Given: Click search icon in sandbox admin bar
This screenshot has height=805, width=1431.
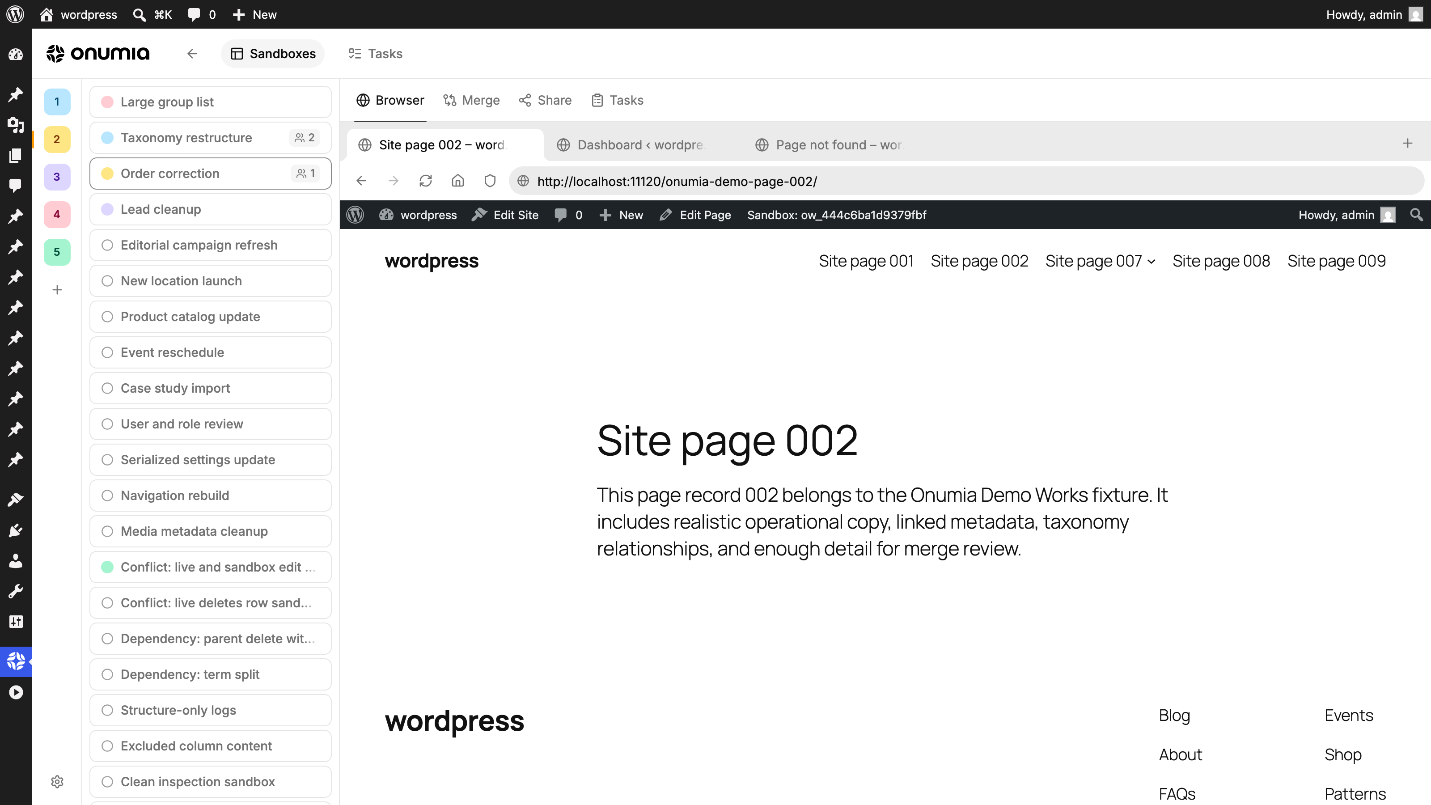Looking at the screenshot, I should pos(1416,215).
